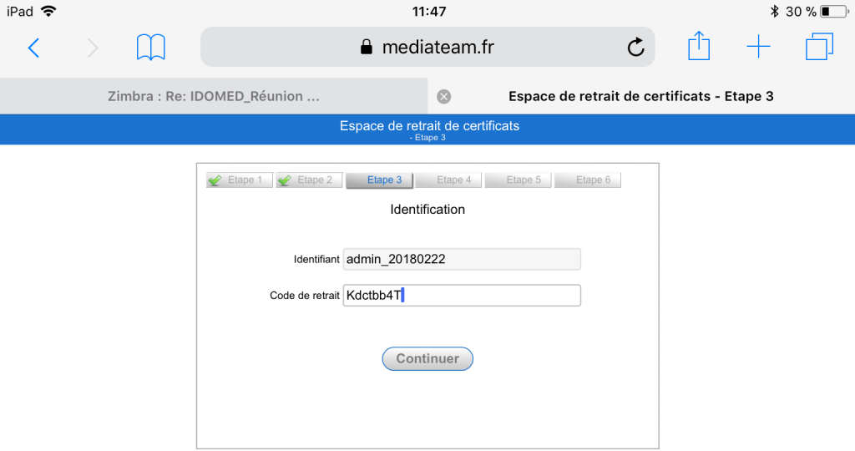
Task: Select the Etape 4 step
Action: [448, 180]
